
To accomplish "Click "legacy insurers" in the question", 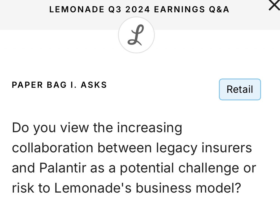I will click(204, 148).
